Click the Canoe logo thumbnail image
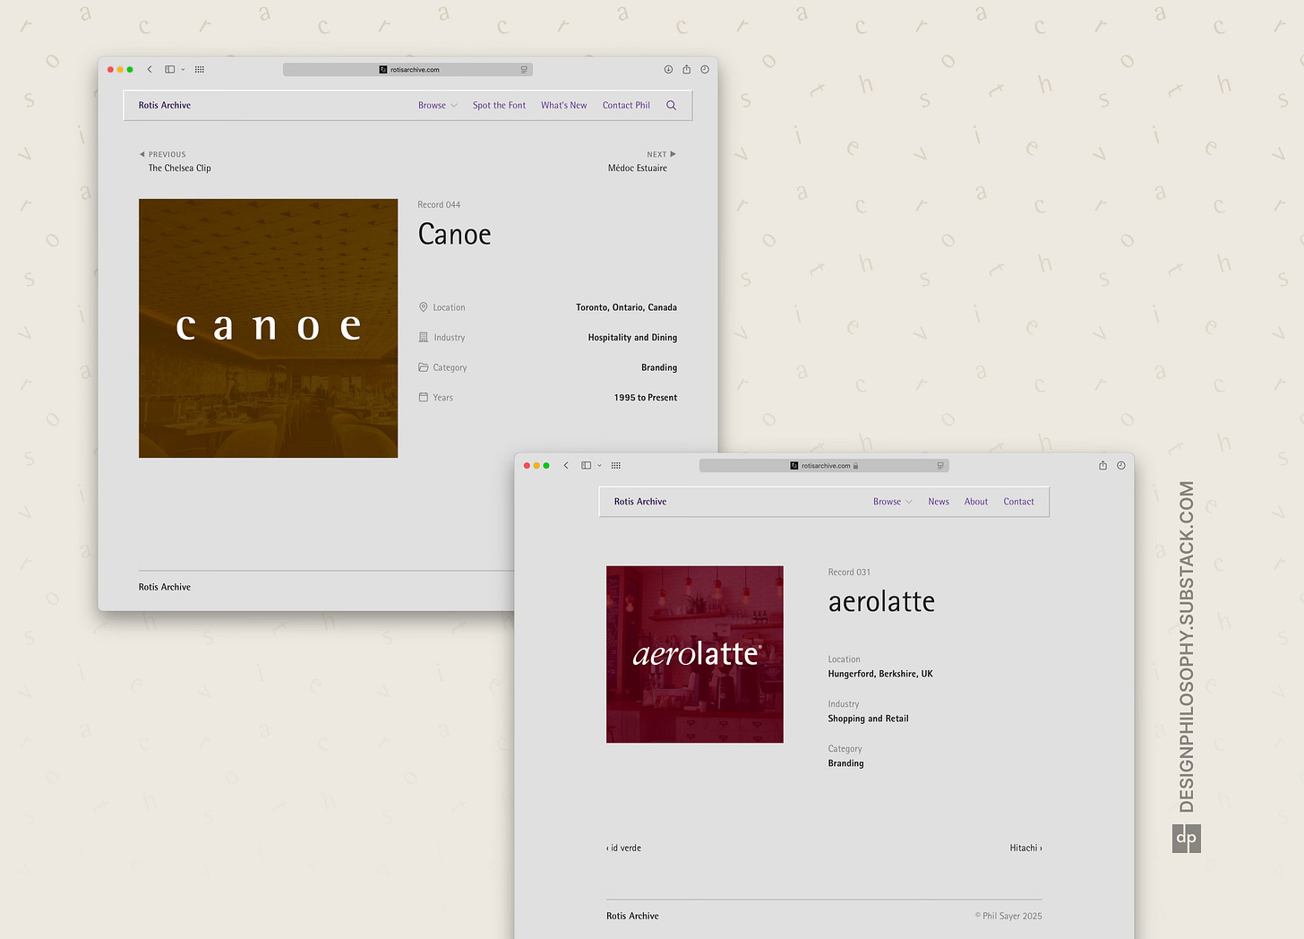 [269, 328]
